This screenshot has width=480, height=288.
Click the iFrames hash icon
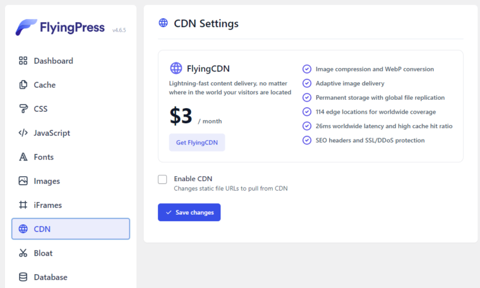pos(23,205)
